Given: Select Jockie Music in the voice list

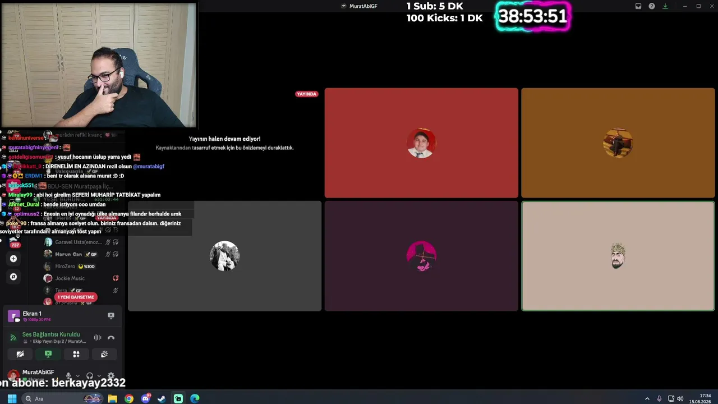Looking at the screenshot, I should tap(82, 278).
